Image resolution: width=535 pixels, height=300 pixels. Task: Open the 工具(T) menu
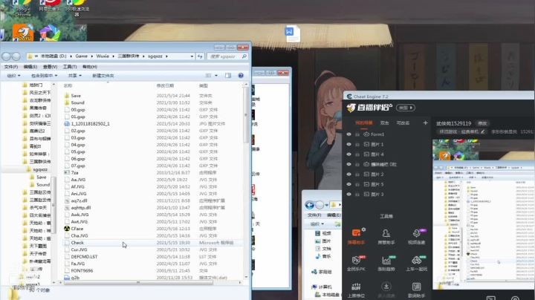(70, 67)
